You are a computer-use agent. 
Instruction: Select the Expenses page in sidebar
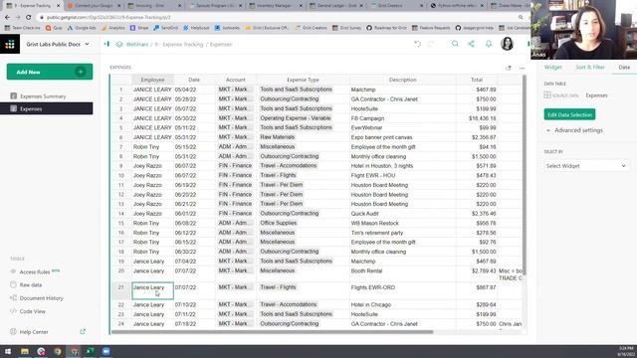click(47, 108)
